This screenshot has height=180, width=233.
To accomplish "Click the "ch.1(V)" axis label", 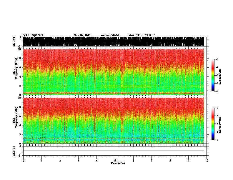I will 14,42.
